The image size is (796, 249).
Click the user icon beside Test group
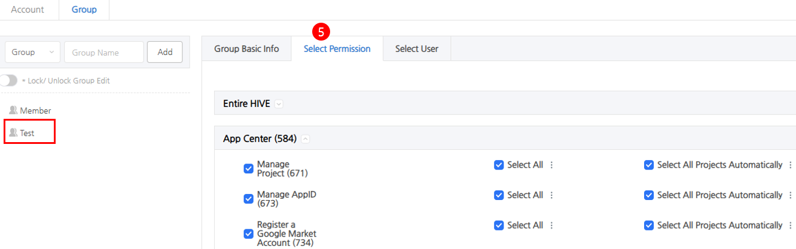click(x=13, y=133)
